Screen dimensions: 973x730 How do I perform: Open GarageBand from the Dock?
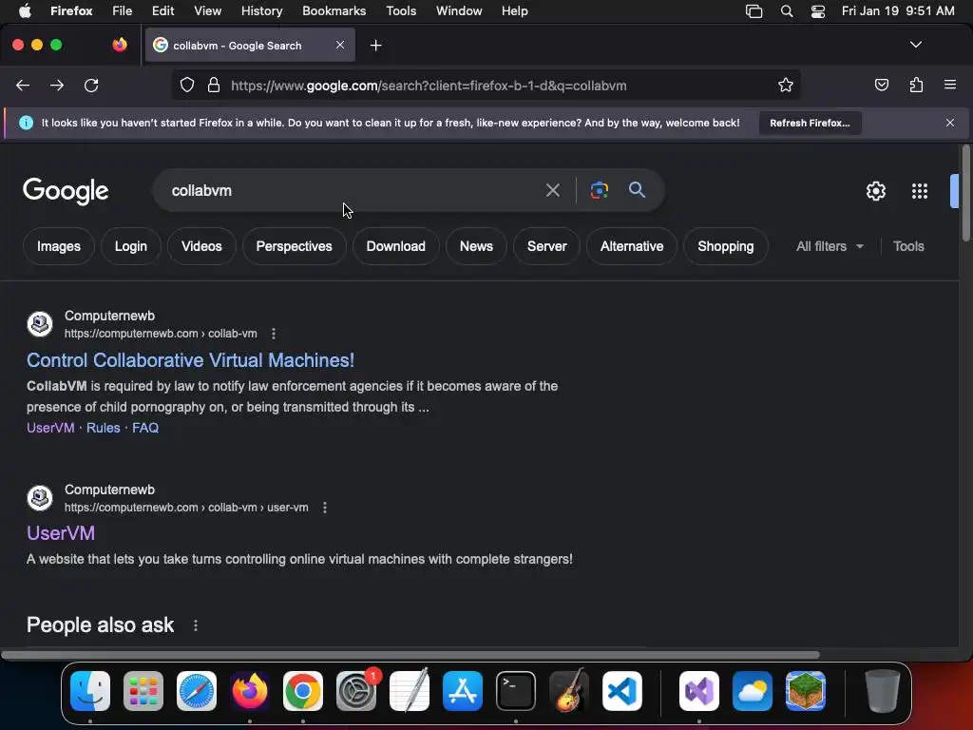point(569,690)
